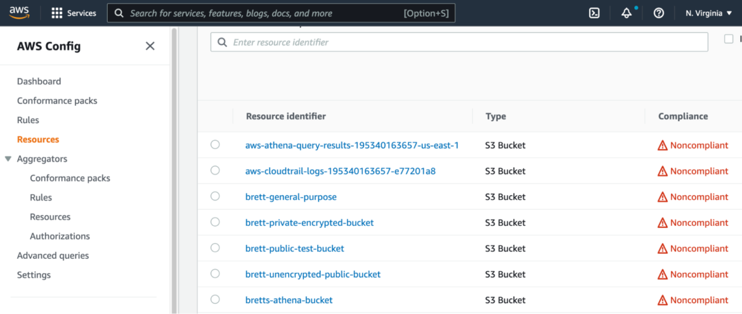Image resolution: width=742 pixels, height=314 pixels.
Task: Focus the top AWS services search box
Action: tap(281, 13)
